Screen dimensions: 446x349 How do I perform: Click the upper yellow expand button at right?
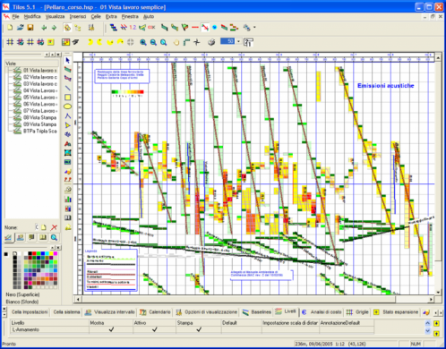point(436,323)
